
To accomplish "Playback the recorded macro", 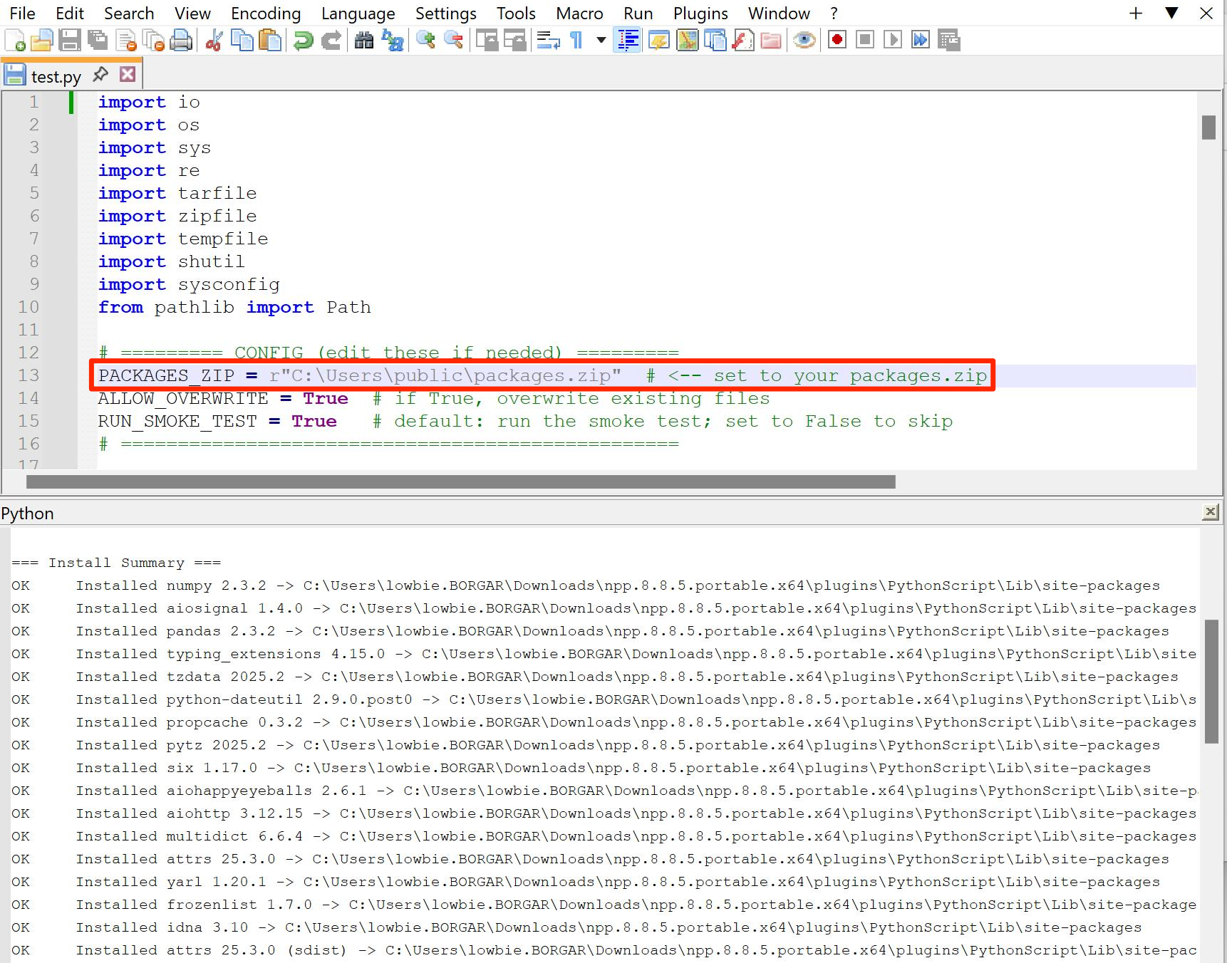I will [x=893, y=40].
